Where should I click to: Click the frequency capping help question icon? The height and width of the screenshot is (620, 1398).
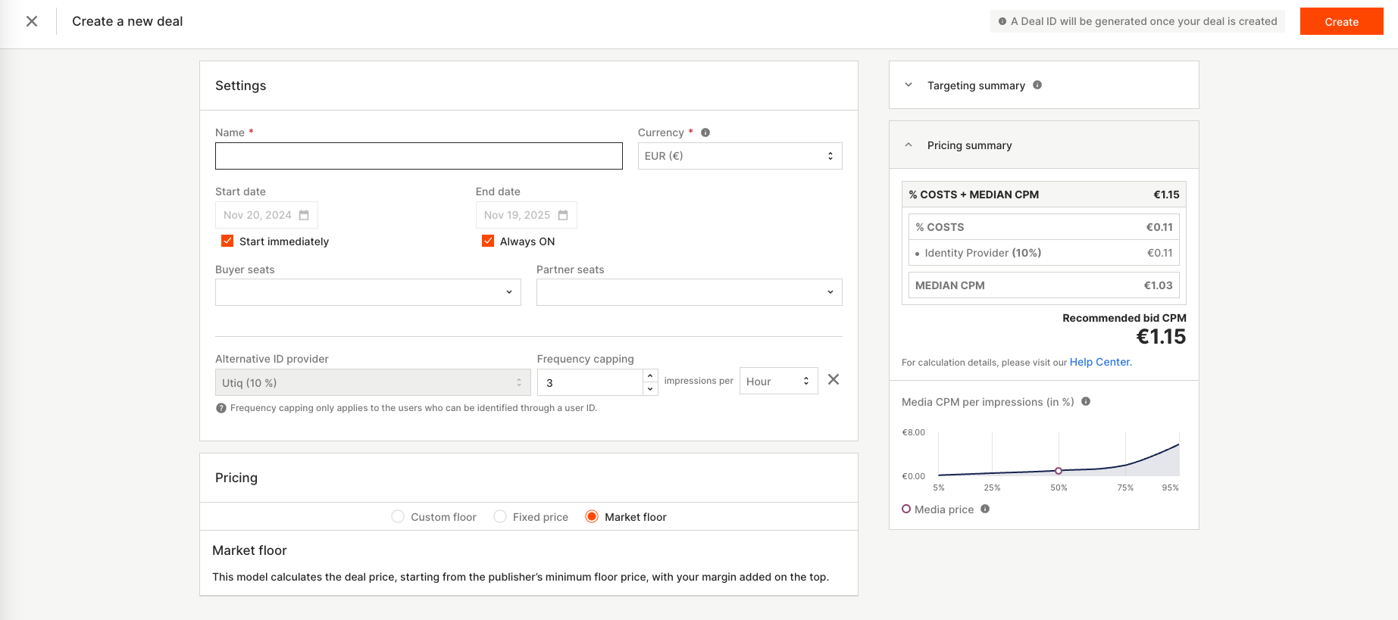coord(221,408)
